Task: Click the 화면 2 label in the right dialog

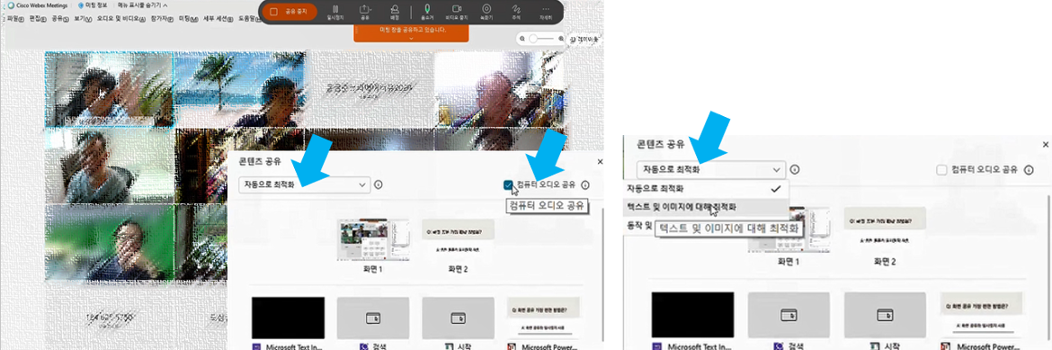Action: click(x=884, y=261)
